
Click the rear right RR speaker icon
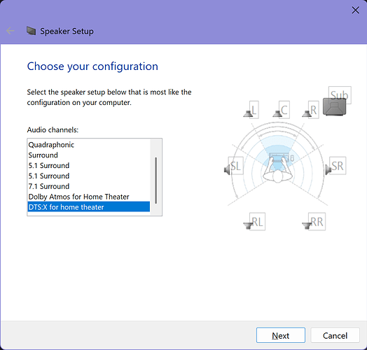click(x=314, y=222)
